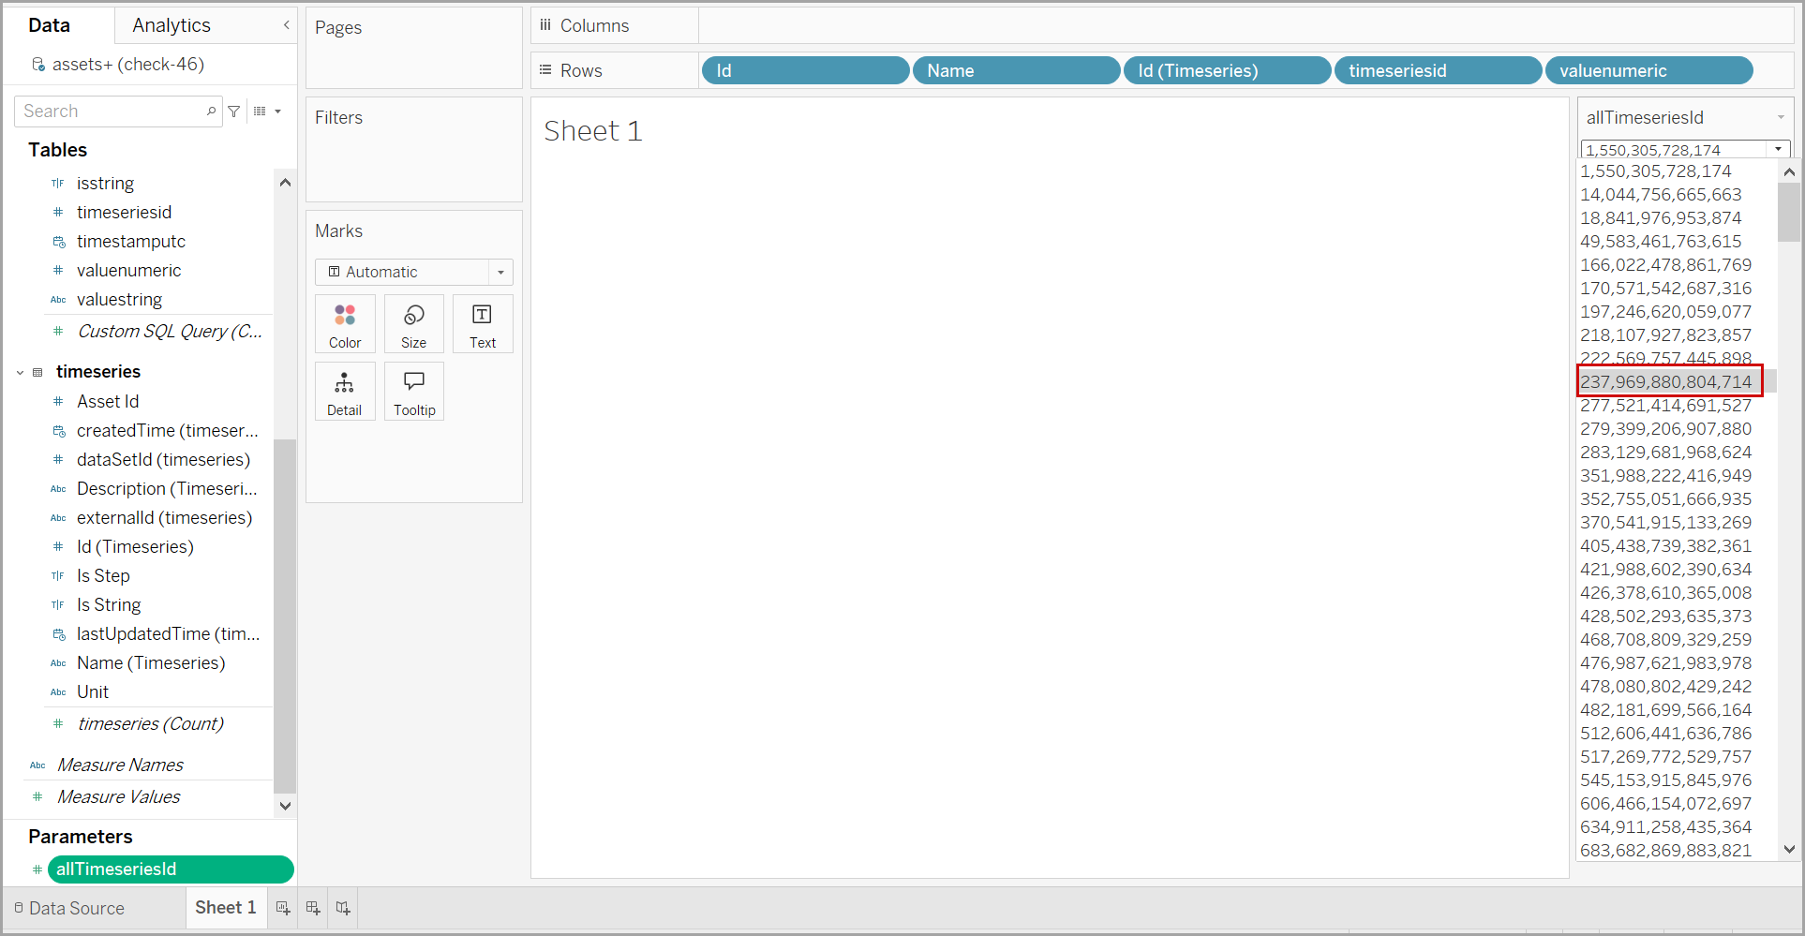Select value 237,969,880,804,714 in list
1805x936 pixels.
(x=1665, y=381)
